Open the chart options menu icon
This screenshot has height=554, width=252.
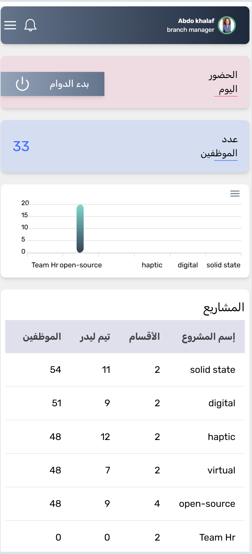click(x=235, y=194)
